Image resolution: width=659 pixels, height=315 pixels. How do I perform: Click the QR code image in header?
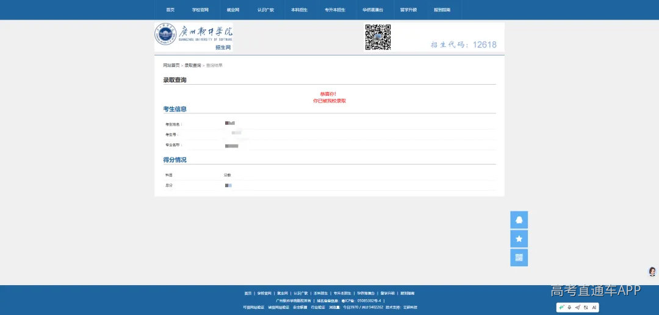click(x=378, y=37)
